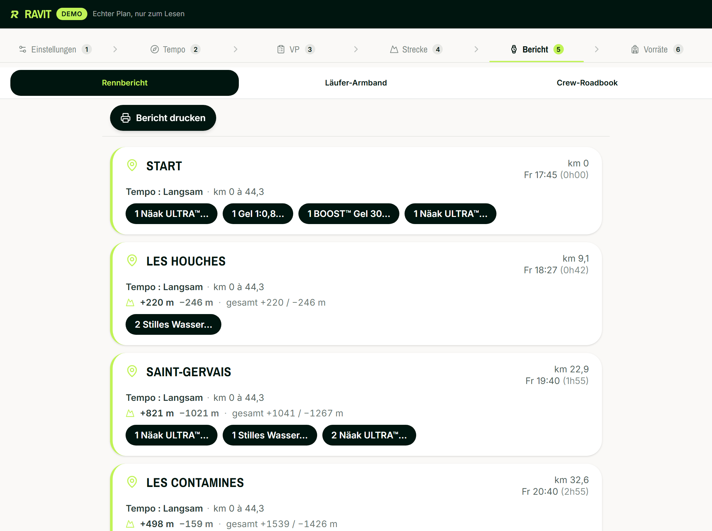
Task: Click the Vorräte backpack icon
Action: [x=635, y=49]
